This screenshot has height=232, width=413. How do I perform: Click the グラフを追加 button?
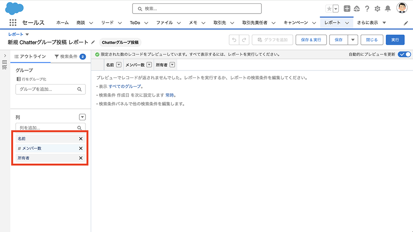(272, 40)
